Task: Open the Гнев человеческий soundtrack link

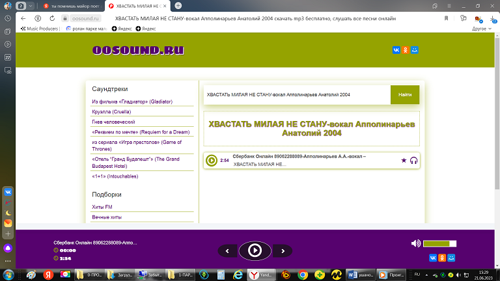Action: tap(113, 122)
